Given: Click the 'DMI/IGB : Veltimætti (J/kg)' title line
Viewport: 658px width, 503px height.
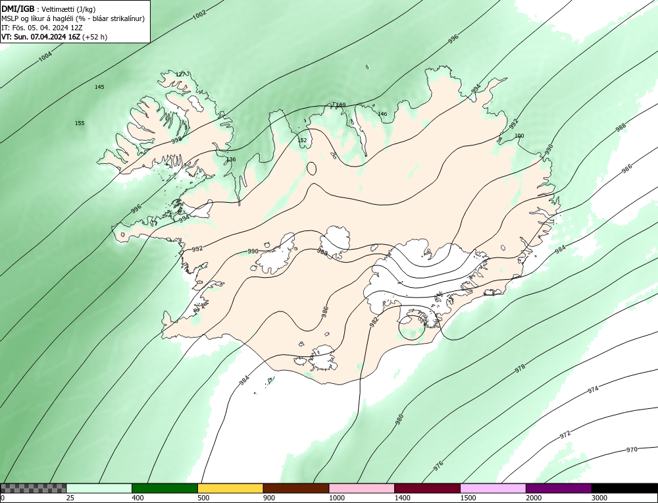Looking at the screenshot, I should (49, 9).
